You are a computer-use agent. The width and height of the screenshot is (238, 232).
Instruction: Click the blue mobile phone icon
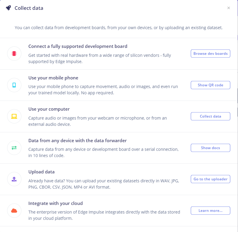(x=14, y=85)
